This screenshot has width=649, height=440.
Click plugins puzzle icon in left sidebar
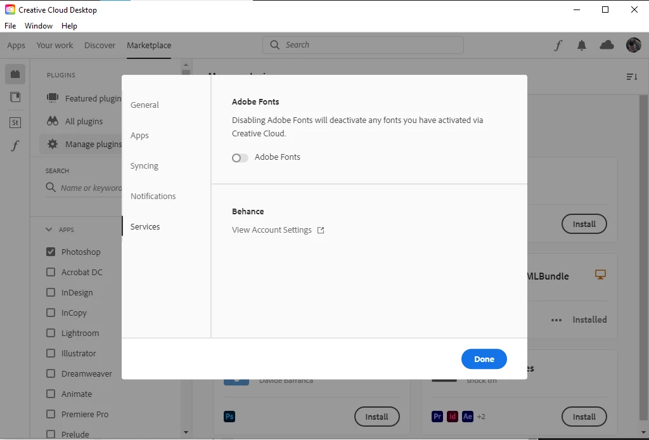point(15,74)
